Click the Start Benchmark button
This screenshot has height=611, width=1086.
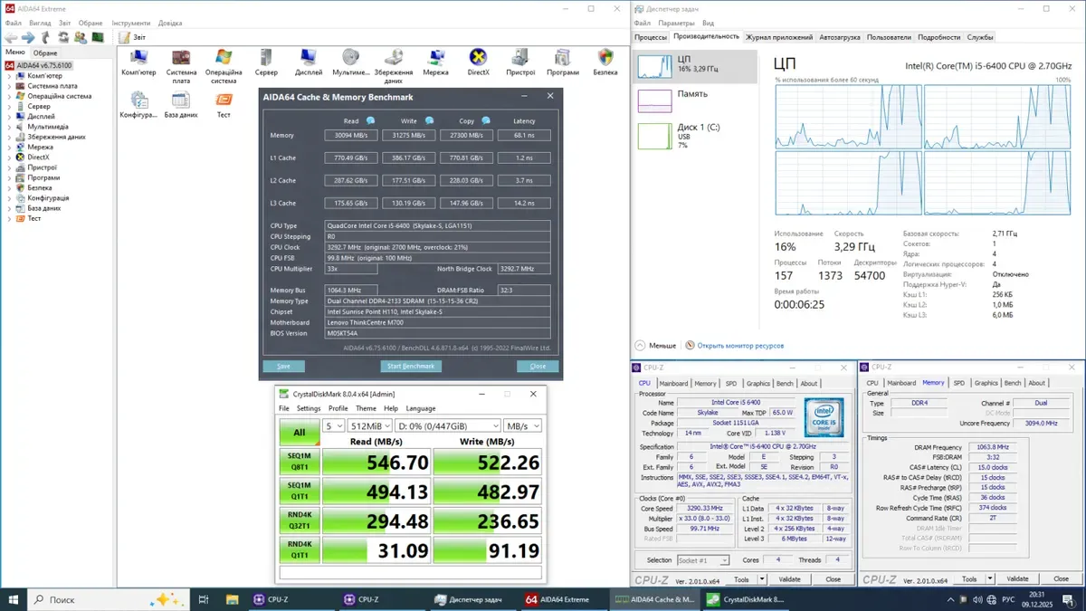[x=411, y=367]
